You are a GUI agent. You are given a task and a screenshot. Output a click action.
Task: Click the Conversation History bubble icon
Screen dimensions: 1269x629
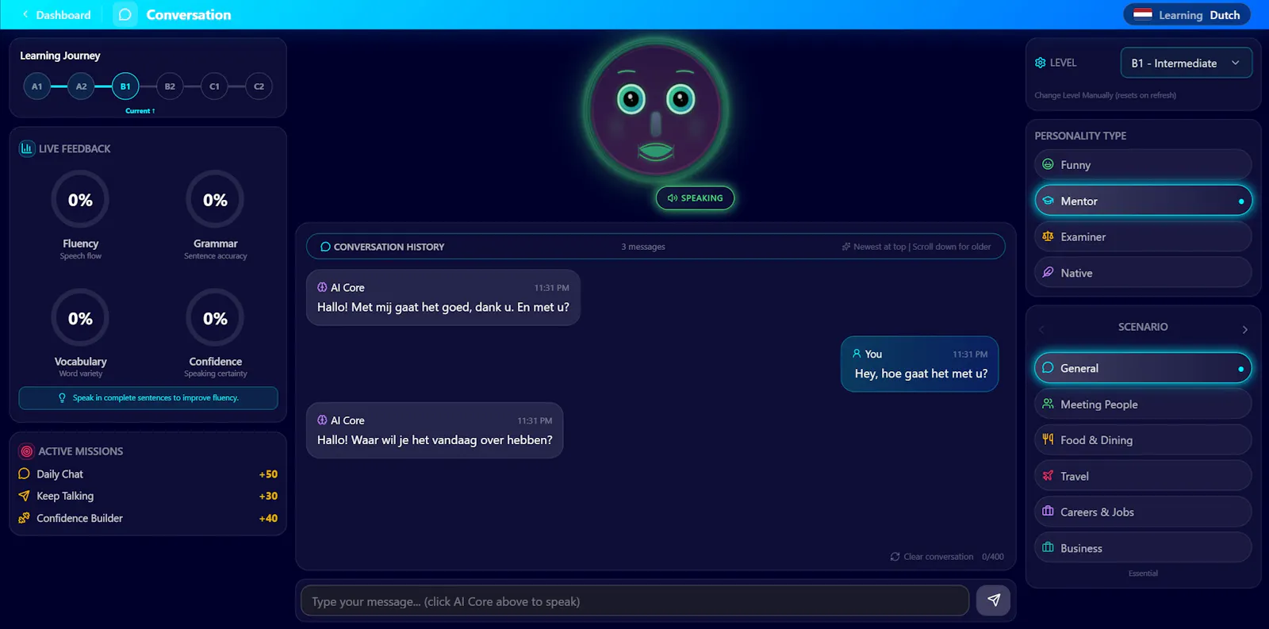[x=325, y=247]
